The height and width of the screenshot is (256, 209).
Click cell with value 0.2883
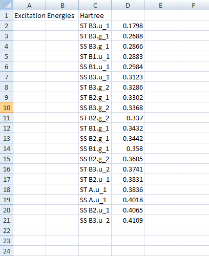[128, 56]
